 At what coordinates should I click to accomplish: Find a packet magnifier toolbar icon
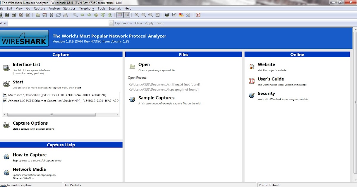(75, 15)
